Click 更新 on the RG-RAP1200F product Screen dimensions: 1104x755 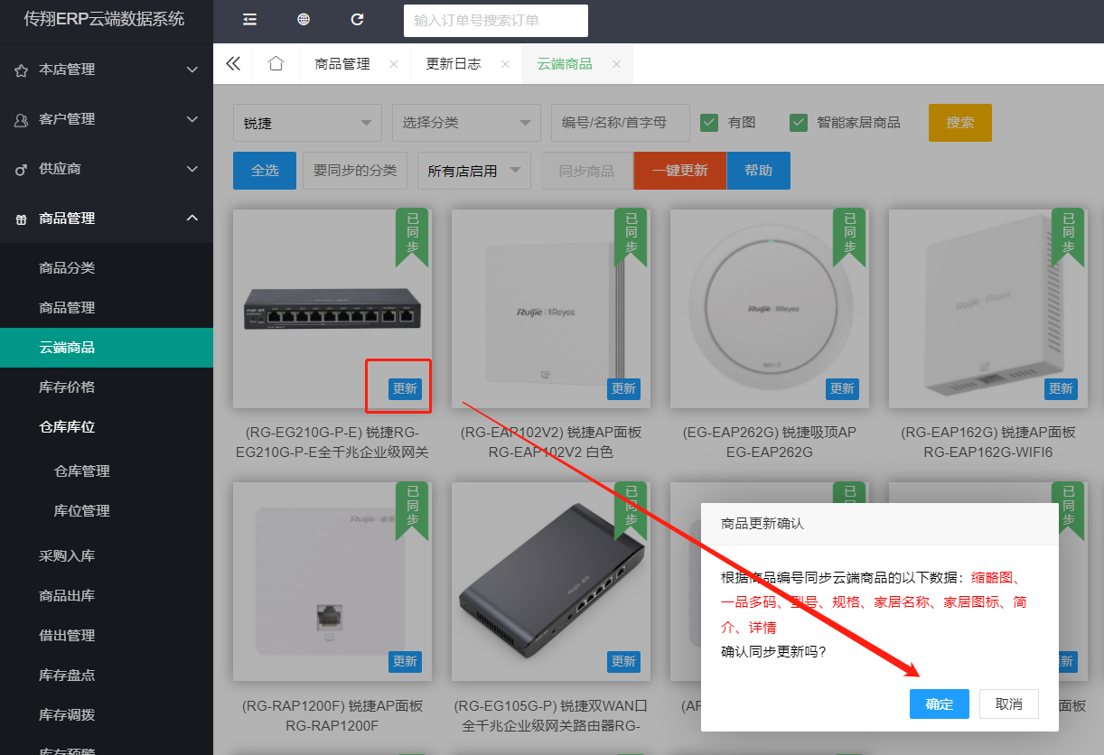[x=405, y=661]
